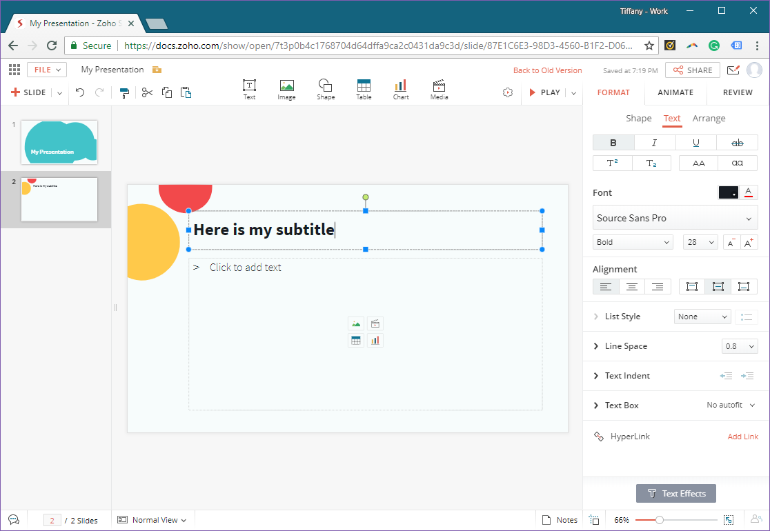Click the Text Effects button
This screenshot has width=770, height=531.
pyautogui.click(x=676, y=494)
